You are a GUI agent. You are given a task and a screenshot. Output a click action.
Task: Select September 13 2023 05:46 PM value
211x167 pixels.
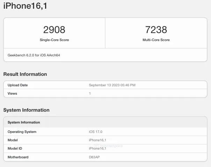tap(112, 85)
